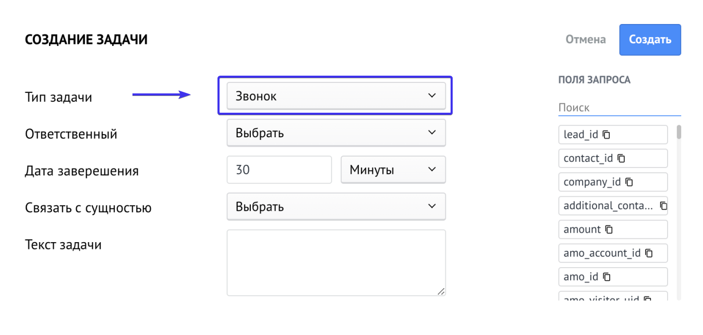Focus the Поиск search field
The width and height of the screenshot is (703, 335).
(x=619, y=108)
